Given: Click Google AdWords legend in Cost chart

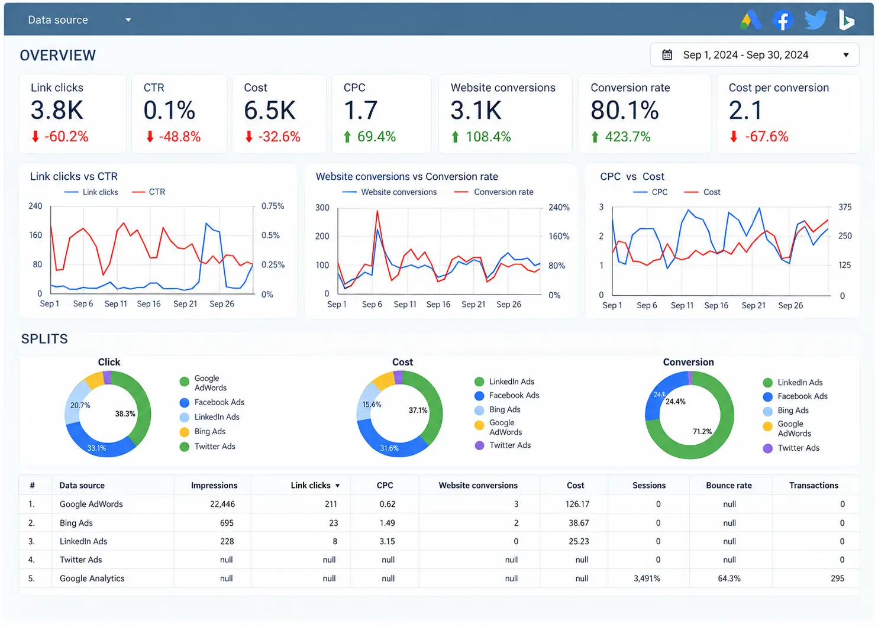Looking at the screenshot, I should [499, 428].
